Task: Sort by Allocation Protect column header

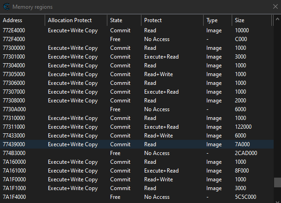Action: (x=70, y=20)
